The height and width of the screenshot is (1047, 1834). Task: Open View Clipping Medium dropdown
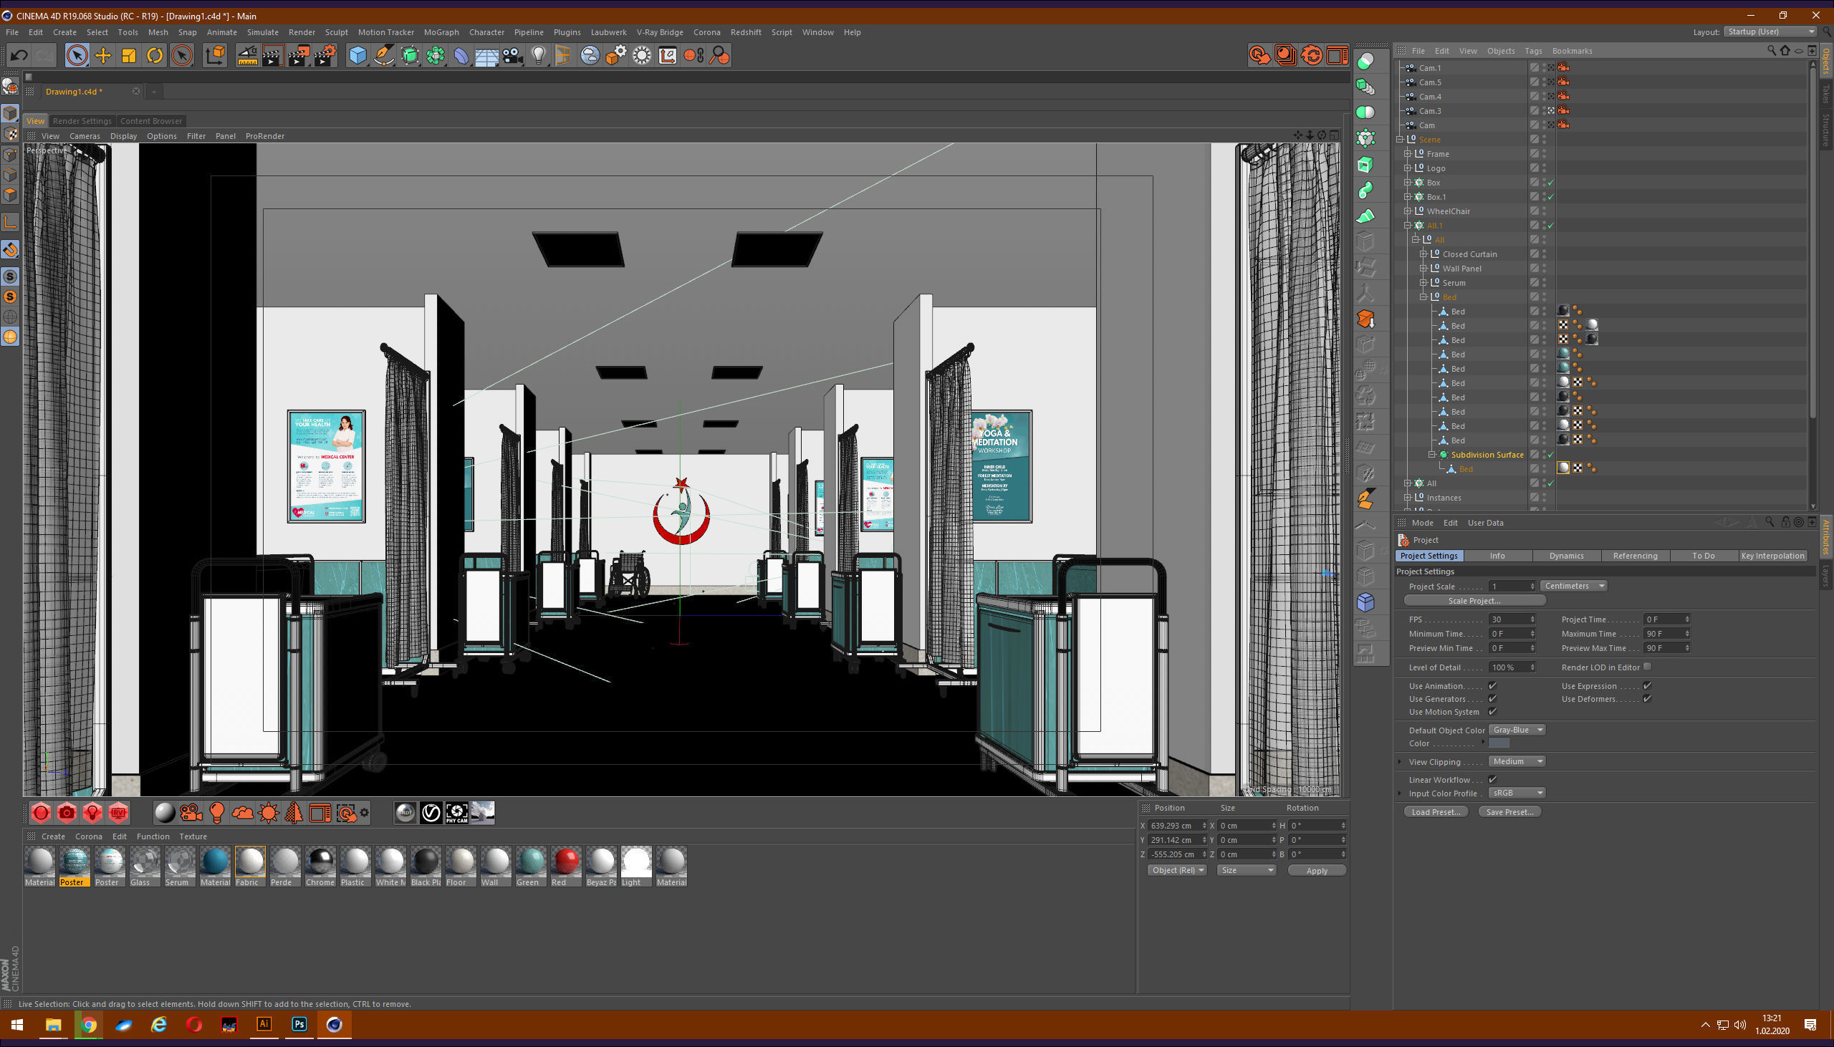coord(1516,761)
